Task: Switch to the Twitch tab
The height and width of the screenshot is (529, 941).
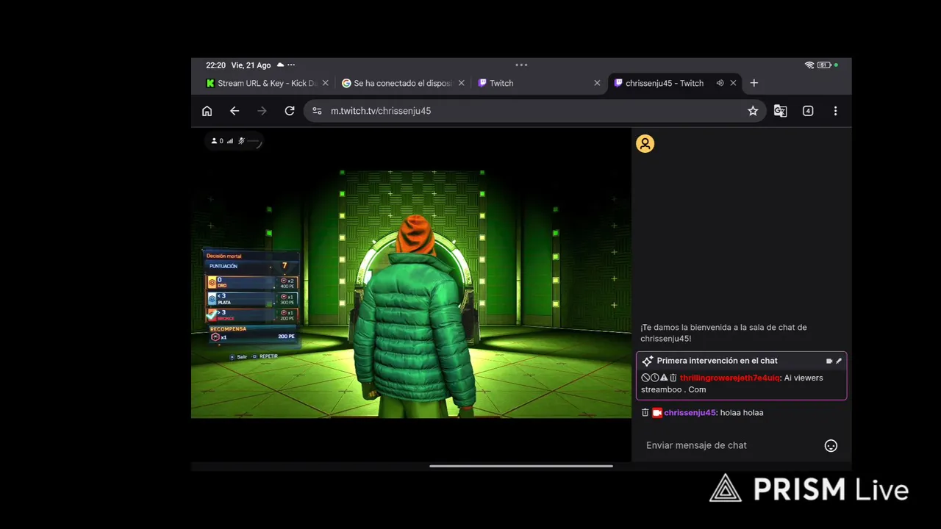Action: pos(539,83)
